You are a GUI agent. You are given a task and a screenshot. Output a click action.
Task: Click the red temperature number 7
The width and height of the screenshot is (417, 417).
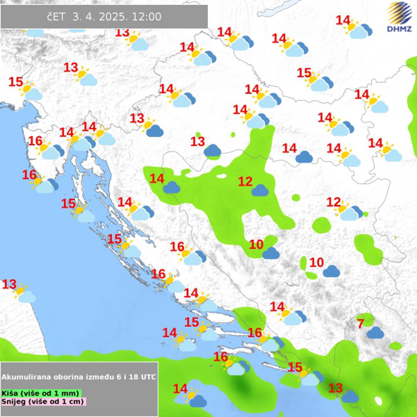coord(360,324)
